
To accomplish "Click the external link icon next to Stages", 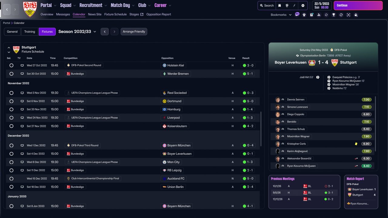I will pyautogui.click(x=142, y=14).
